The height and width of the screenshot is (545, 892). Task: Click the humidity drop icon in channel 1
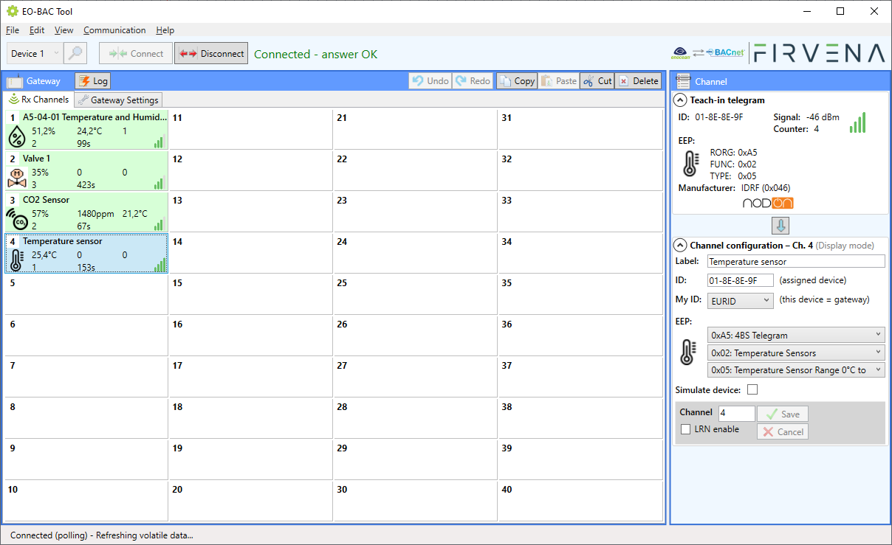coord(17,136)
